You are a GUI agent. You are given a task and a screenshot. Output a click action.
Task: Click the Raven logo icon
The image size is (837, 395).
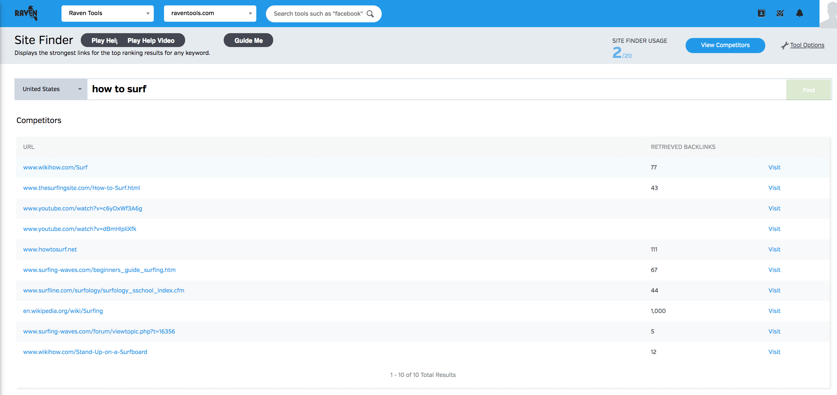[x=26, y=13]
